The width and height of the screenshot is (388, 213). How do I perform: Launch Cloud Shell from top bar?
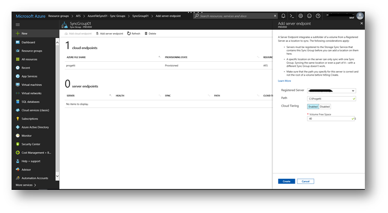point(292,16)
